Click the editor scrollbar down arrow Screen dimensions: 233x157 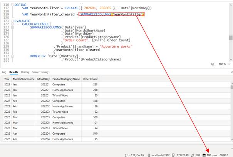231,60
